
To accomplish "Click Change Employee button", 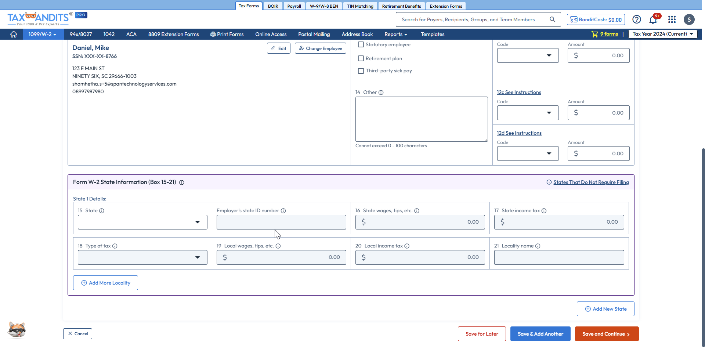I will pos(321,48).
